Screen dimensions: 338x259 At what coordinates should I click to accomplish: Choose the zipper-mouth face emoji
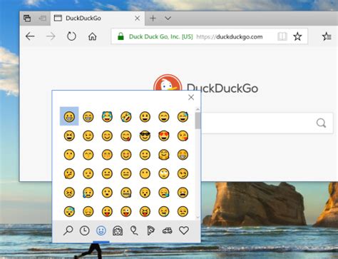126,193
